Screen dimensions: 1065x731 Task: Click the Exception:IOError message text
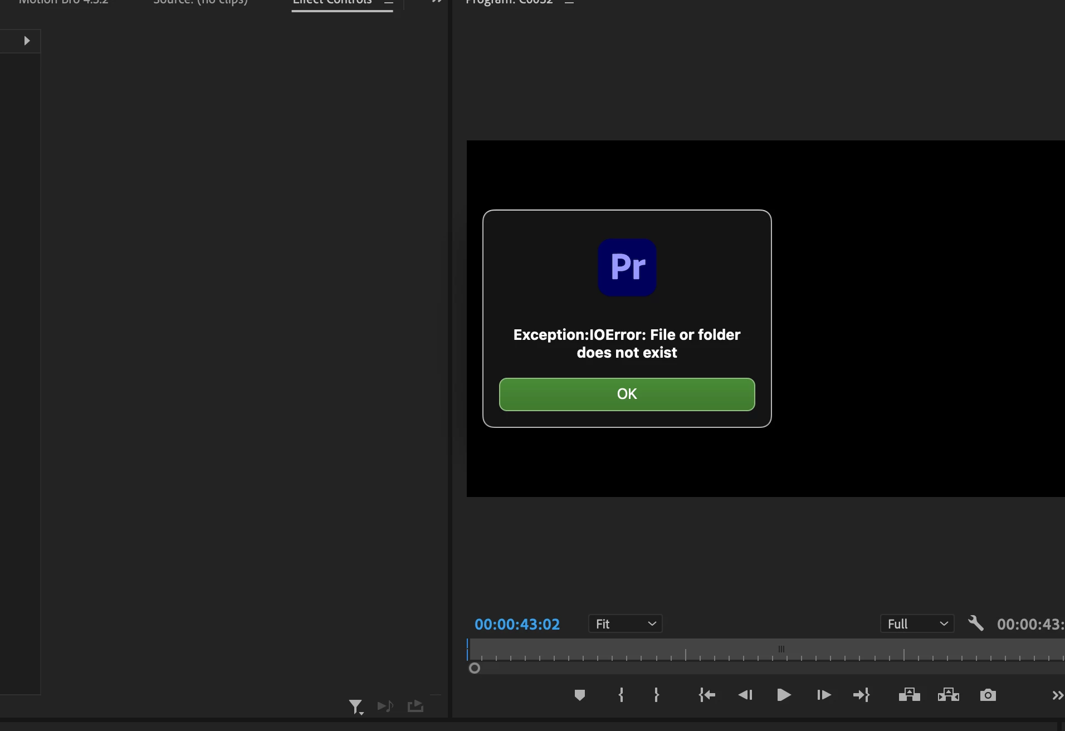coord(627,343)
